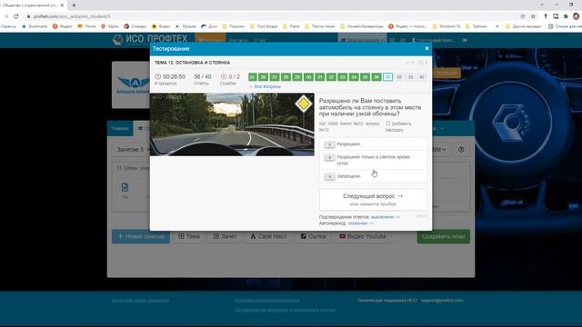
Task: Click Сохранить план button
Action: [x=444, y=236]
